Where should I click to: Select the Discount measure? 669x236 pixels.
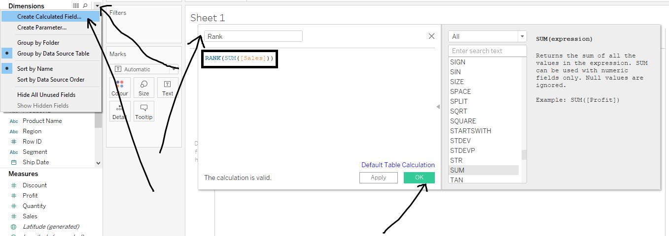pos(35,185)
